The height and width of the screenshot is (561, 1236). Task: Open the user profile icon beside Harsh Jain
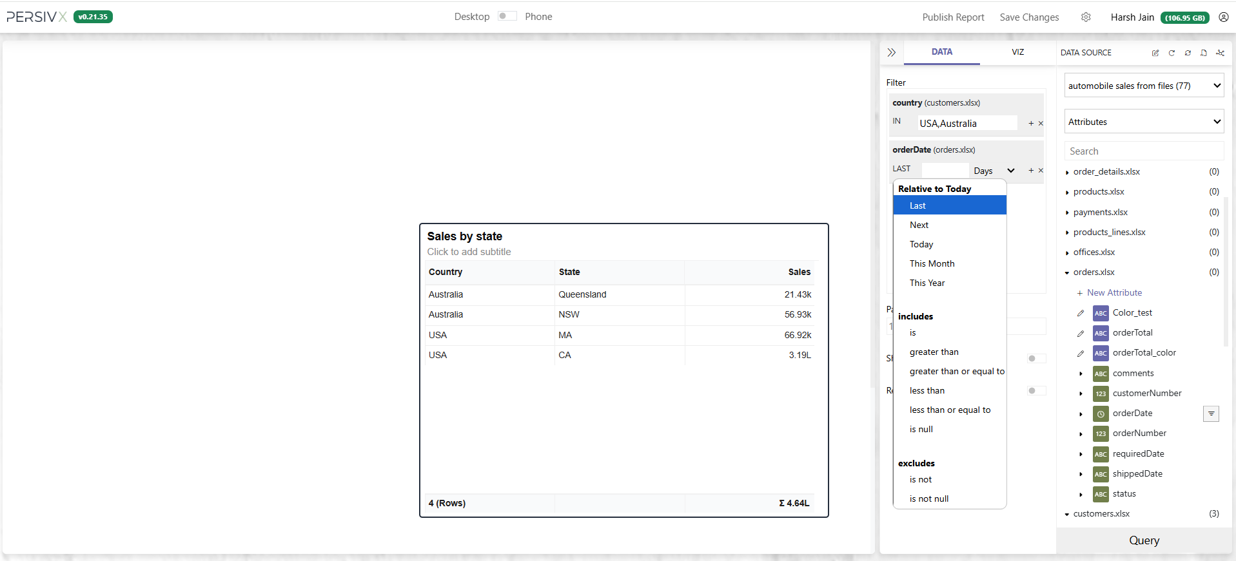click(x=1224, y=17)
